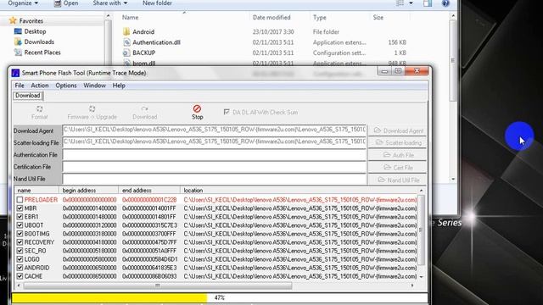Expand the view options arrow in Explorer
Viewport: 543px width, 305px height.
411,3
